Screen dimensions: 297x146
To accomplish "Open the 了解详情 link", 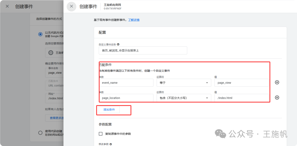I will pyautogui.click(x=134, y=20).
